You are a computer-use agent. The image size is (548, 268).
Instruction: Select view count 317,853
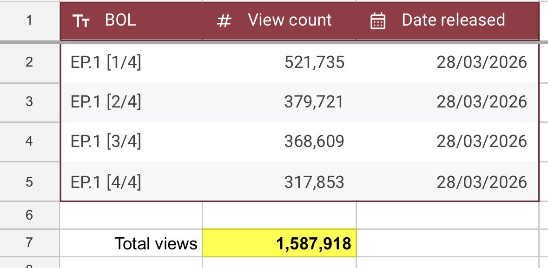tap(279, 182)
